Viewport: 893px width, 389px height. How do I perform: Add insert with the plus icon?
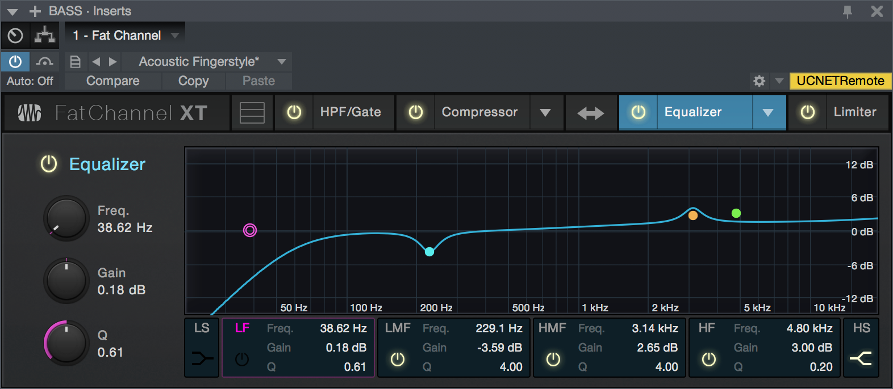click(x=35, y=11)
